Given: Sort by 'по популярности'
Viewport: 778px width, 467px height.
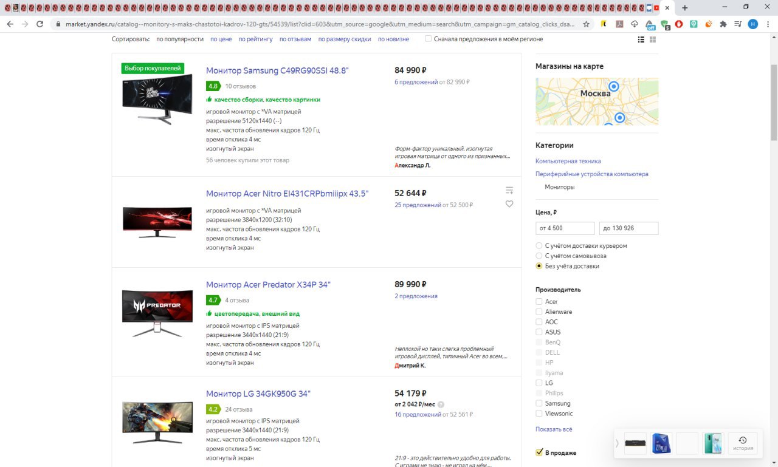Looking at the screenshot, I should click(x=180, y=39).
